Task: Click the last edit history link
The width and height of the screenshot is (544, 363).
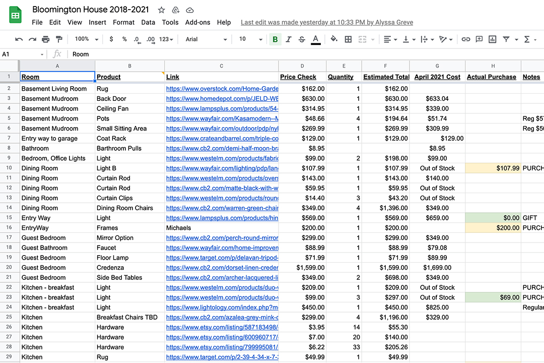Action: tap(326, 22)
